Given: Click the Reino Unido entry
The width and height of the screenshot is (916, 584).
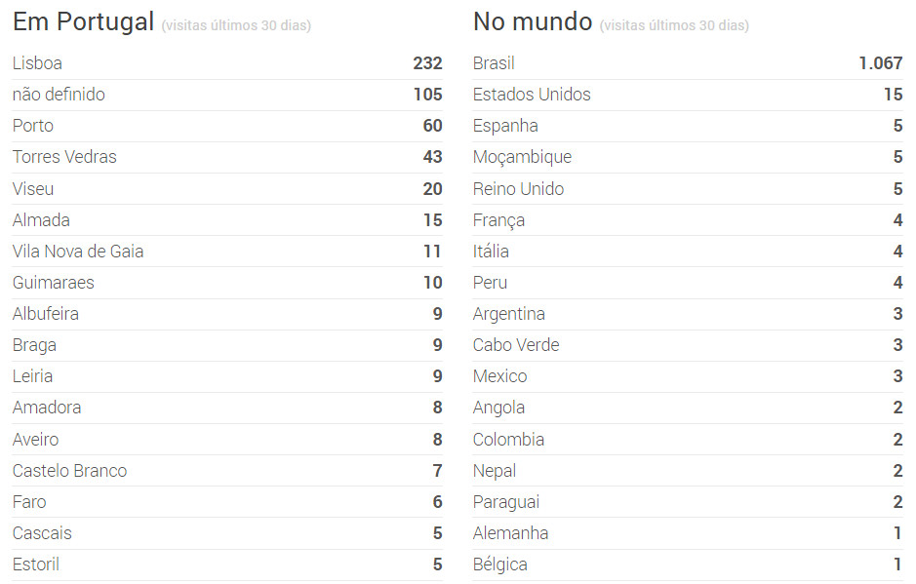Looking at the screenshot, I should coord(518,188).
